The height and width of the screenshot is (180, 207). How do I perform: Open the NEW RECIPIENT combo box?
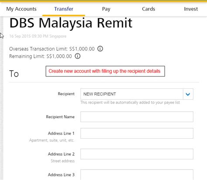137,94
